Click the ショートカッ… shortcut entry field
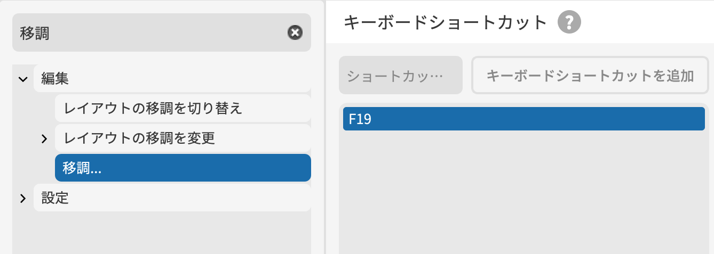Screen dimensions: 714x254 [400, 76]
